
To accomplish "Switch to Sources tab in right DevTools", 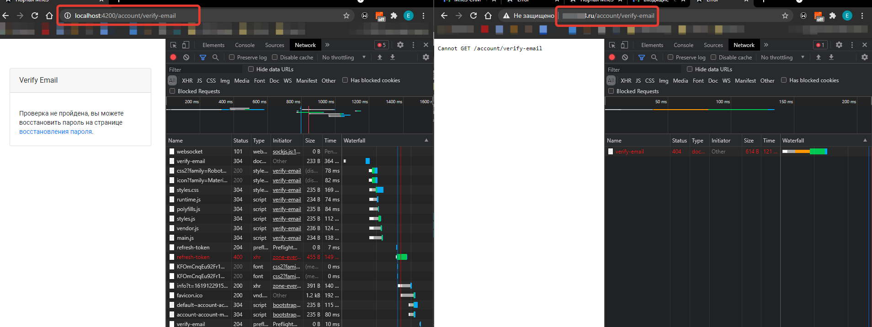I will (713, 45).
